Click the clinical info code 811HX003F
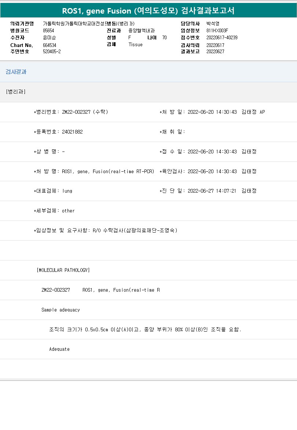The width and height of the screenshot is (297, 430). pos(217,31)
